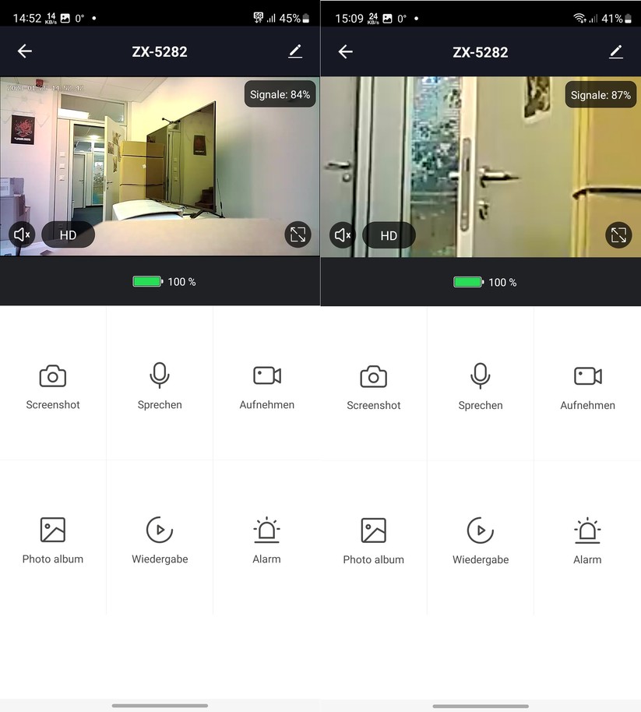The height and width of the screenshot is (712, 641).
Task: Tap the back arrow on the 14:52 screen
Action: (25, 51)
